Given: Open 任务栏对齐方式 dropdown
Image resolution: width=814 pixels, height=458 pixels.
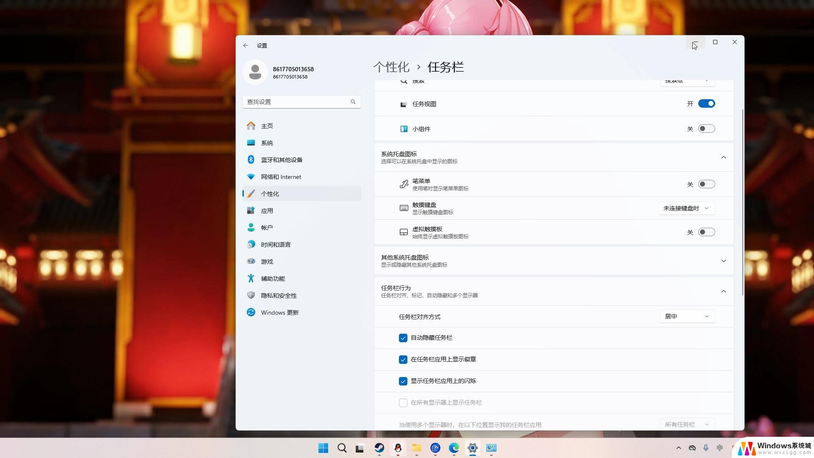Looking at the screenshot, I should coord(686,316).
